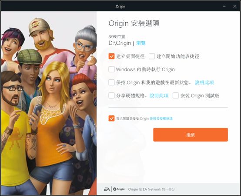Check 保持 Origin 和我的遊戲在最新狀態 option

click(111, 82)
